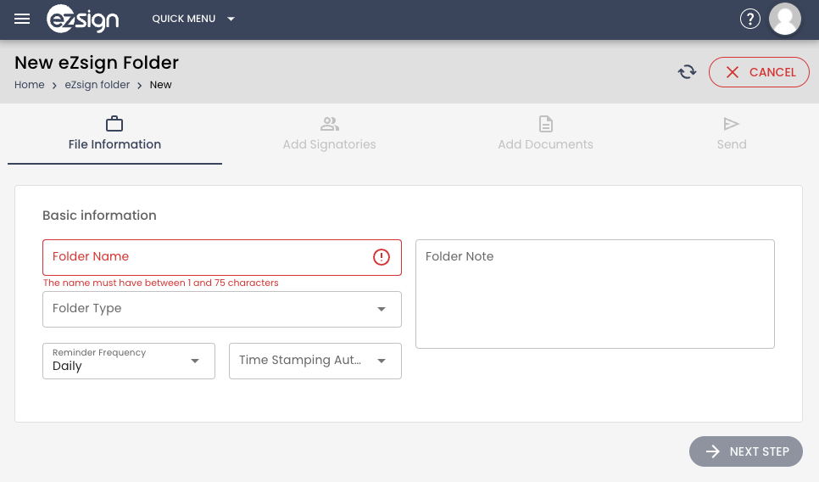This screenshot has width=819, height=482.
Task: Open the Folder Type dropdown
Action: [222, 310]
